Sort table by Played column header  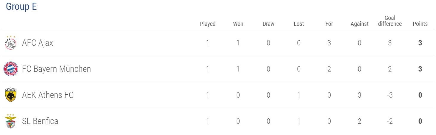click(x=208, y=24)
